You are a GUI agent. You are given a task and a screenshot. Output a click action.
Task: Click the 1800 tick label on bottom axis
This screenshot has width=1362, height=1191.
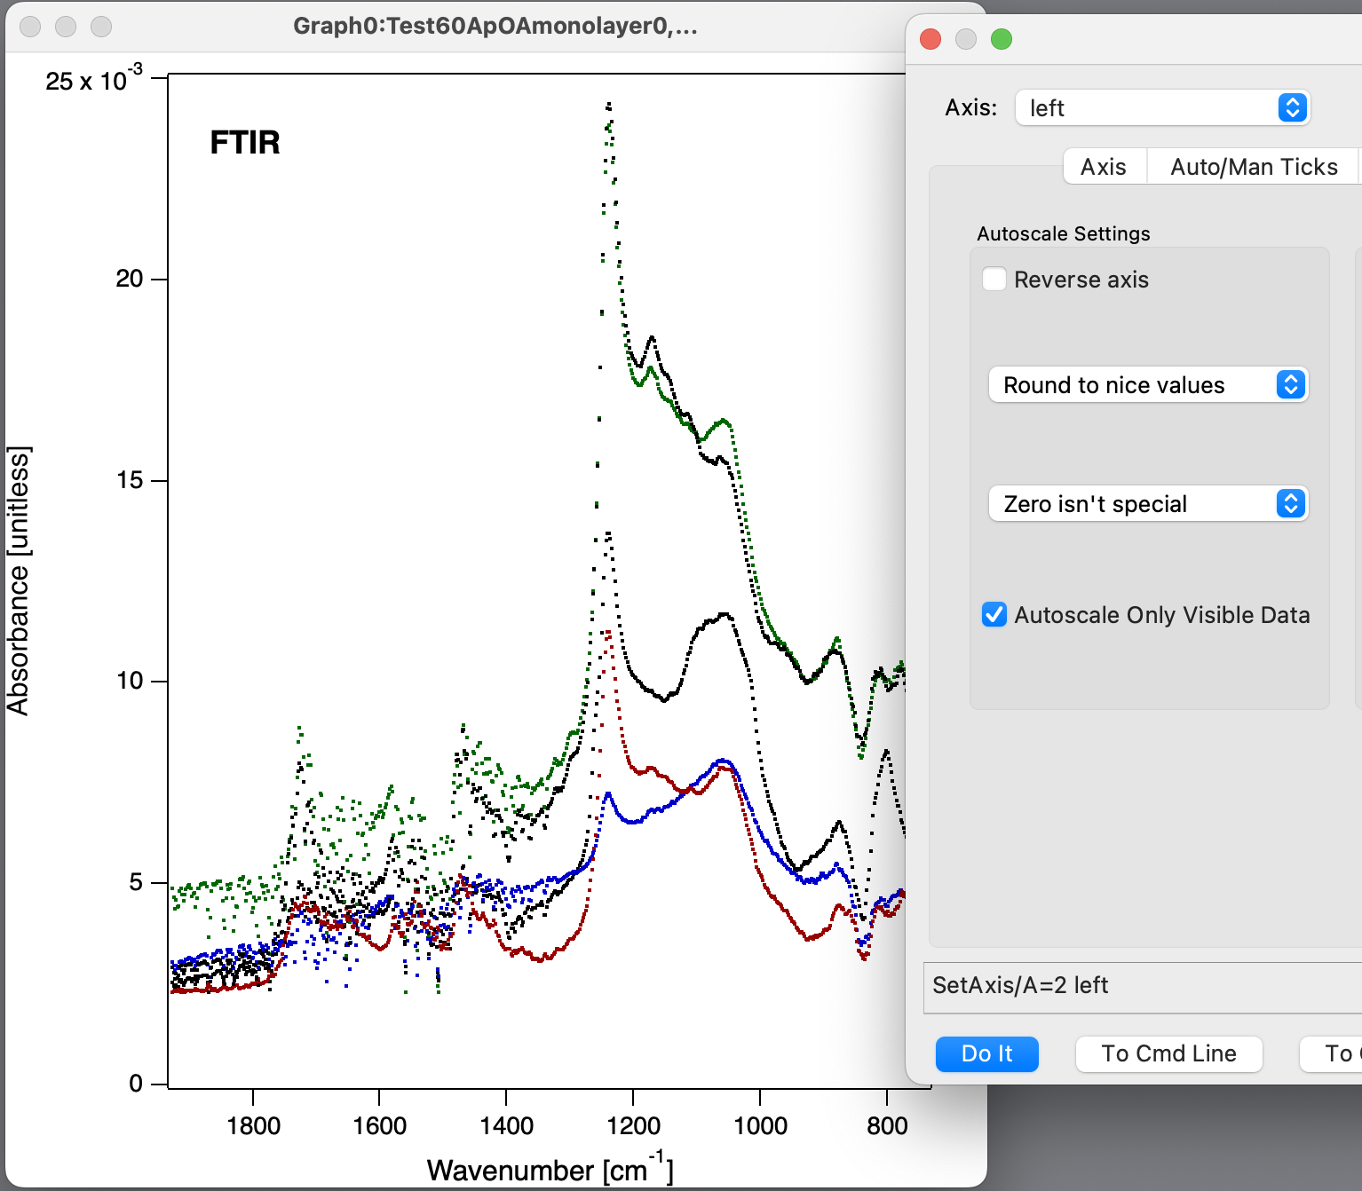253,1126
